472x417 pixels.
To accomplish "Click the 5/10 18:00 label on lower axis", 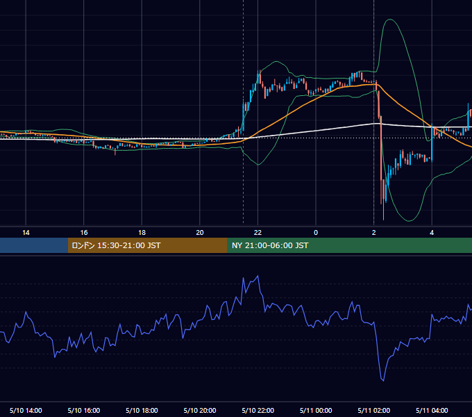I will pos(142,410).
